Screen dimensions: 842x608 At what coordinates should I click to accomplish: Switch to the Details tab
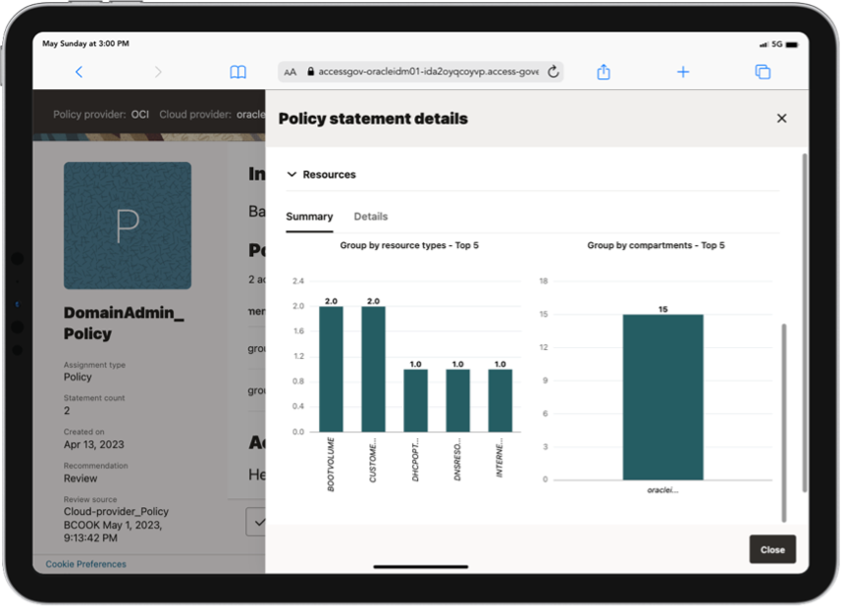[x=370, y=217]
